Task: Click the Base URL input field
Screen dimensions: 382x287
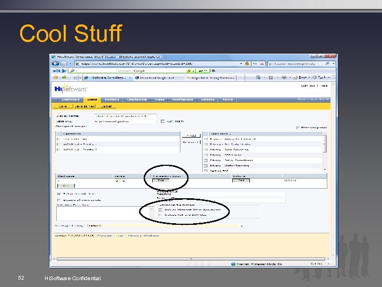Action: click(125, 121)
